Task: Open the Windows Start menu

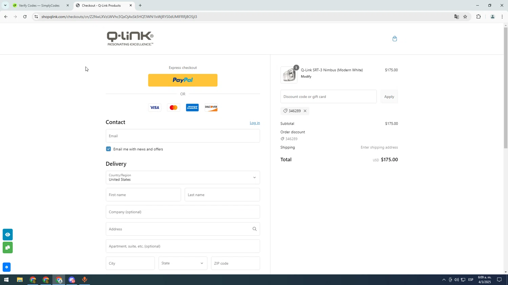Action: (6, 280)
